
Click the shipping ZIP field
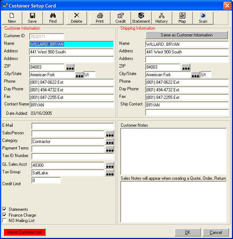(163, 67)
